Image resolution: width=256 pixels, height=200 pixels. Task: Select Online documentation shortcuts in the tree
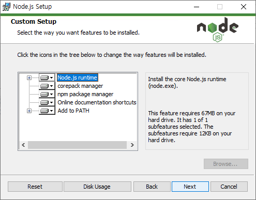pos(97,102)
